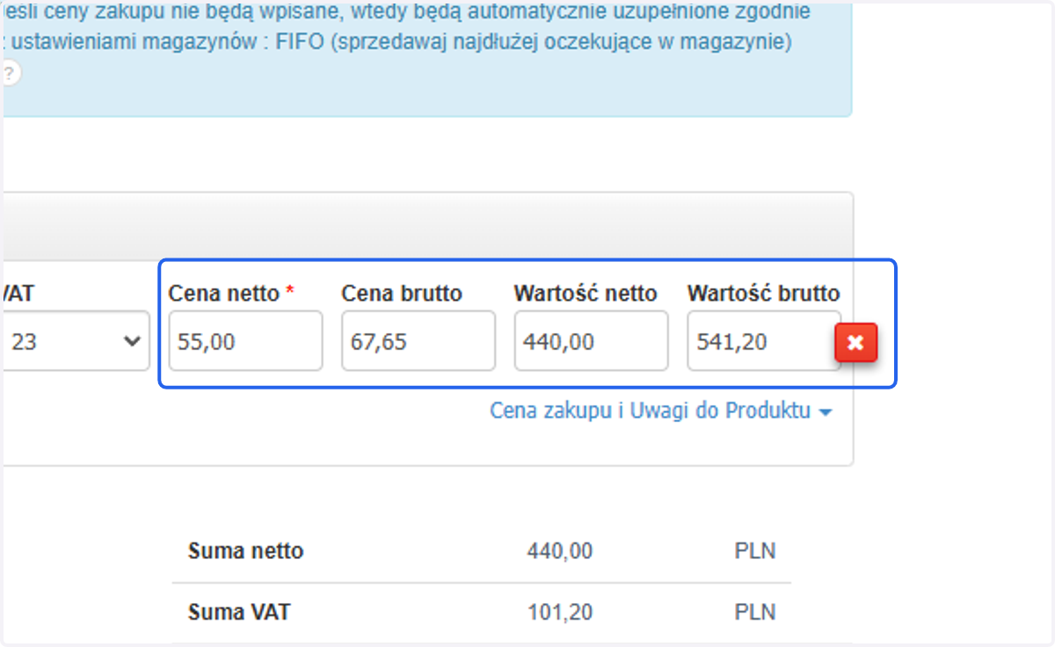Click the Wartość brutto column label
The image size is (1055, 647).
[x=764, y=294]
